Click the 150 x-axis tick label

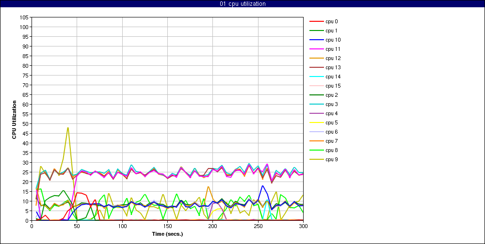click(x=167, y=226)
